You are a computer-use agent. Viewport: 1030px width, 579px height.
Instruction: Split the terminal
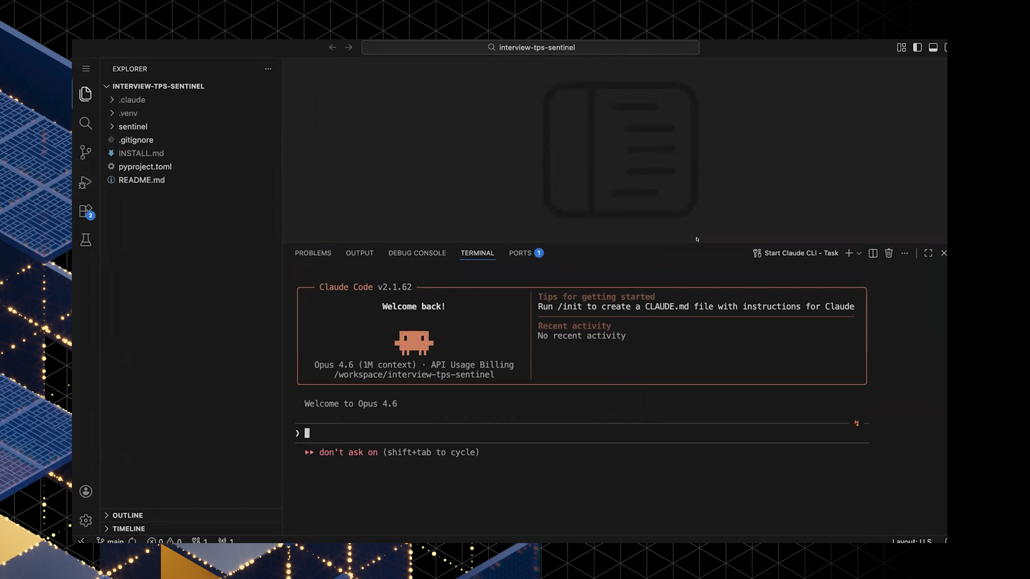873,253
